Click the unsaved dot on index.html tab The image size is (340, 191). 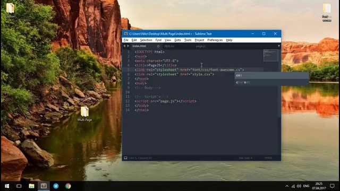pyautogui.click(x=158, y=46)
